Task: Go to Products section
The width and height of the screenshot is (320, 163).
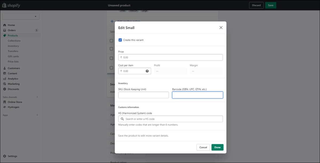Action: click(x=13, y=35)
